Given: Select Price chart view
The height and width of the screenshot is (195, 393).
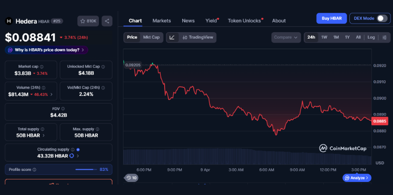Looking at the screenshot, I should click(132, 37).
